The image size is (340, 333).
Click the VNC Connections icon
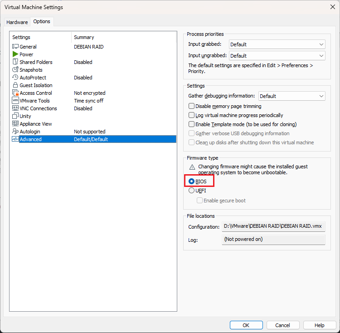click(15, 108)
